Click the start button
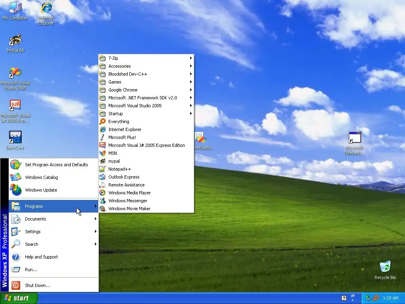This screenshot has height=304, width=405. (19, 298)
